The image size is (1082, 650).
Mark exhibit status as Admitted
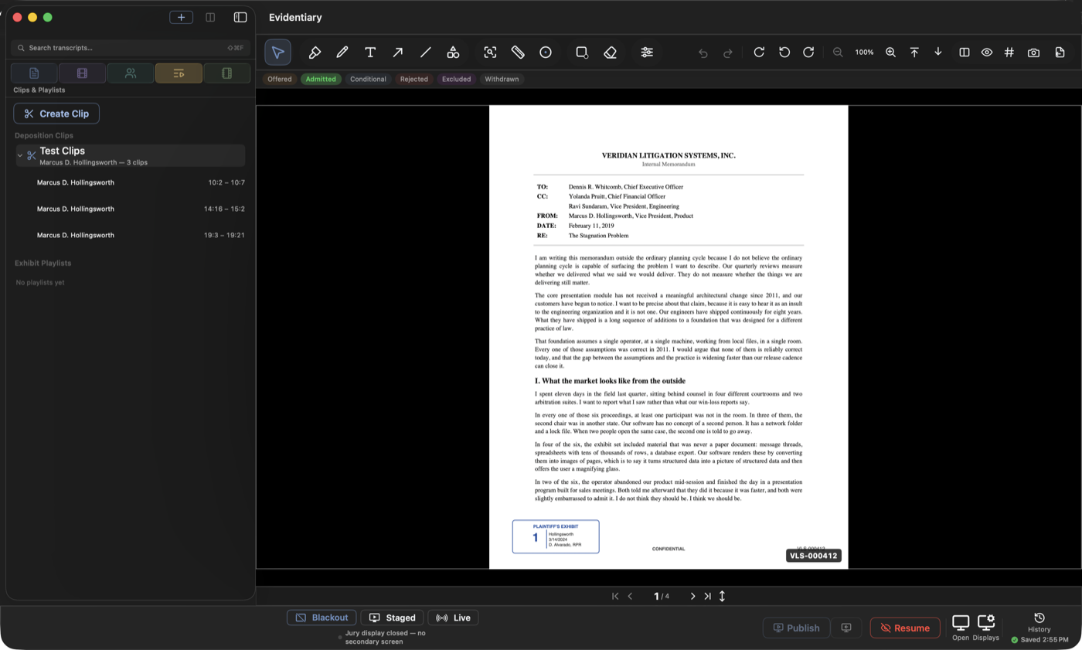(x=321, y=79)
